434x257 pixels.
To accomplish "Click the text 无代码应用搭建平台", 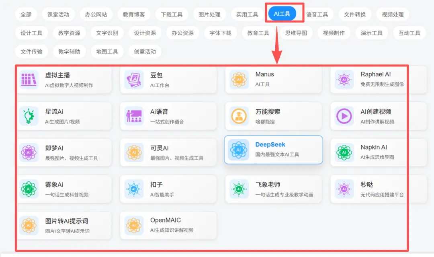I will coord(382,195).
